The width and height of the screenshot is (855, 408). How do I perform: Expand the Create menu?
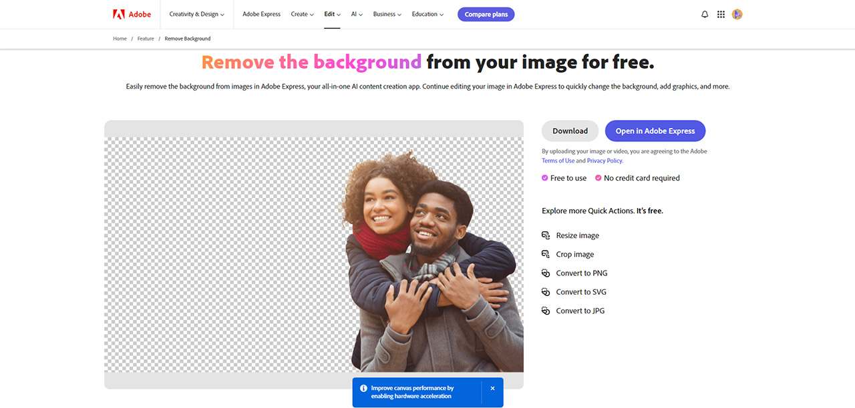click(303, 14)
